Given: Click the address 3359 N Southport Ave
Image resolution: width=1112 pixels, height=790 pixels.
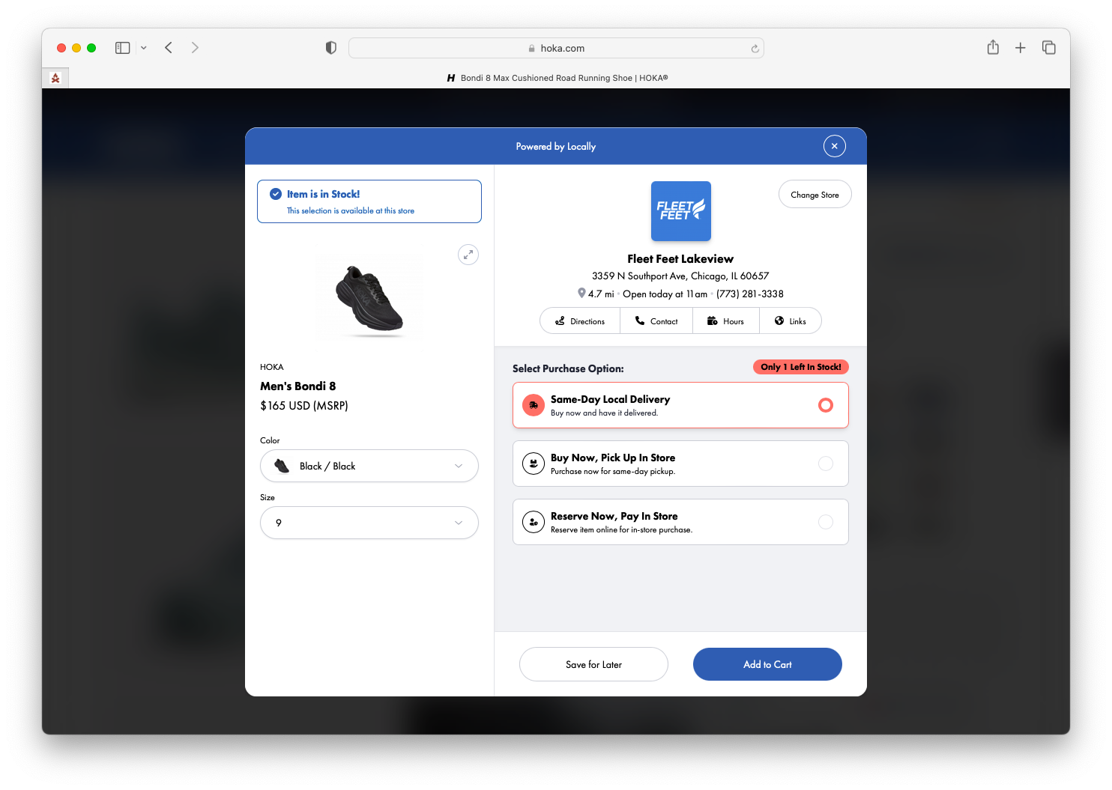Looking at the screenshot, I should pyautogui.click(x=680, y=276).
